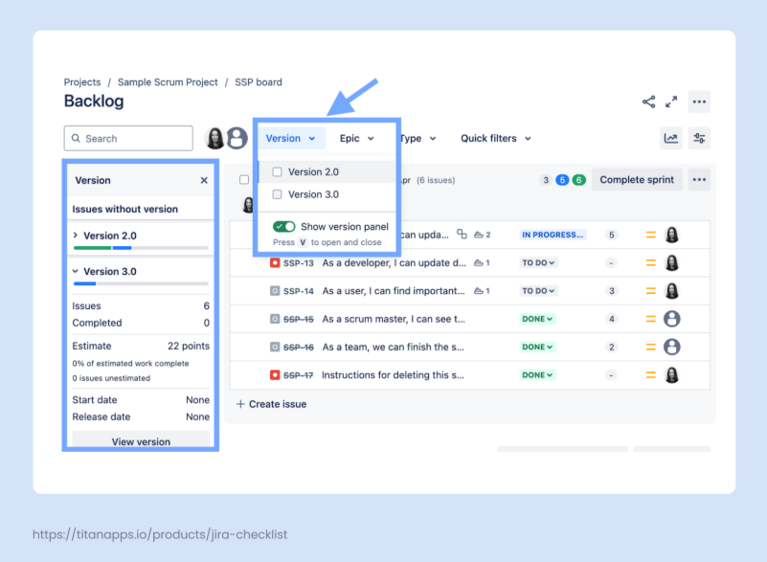Click the SSP-13 bug issue type icon
This screenshot has height=562, width=767.
click(275, 263)
